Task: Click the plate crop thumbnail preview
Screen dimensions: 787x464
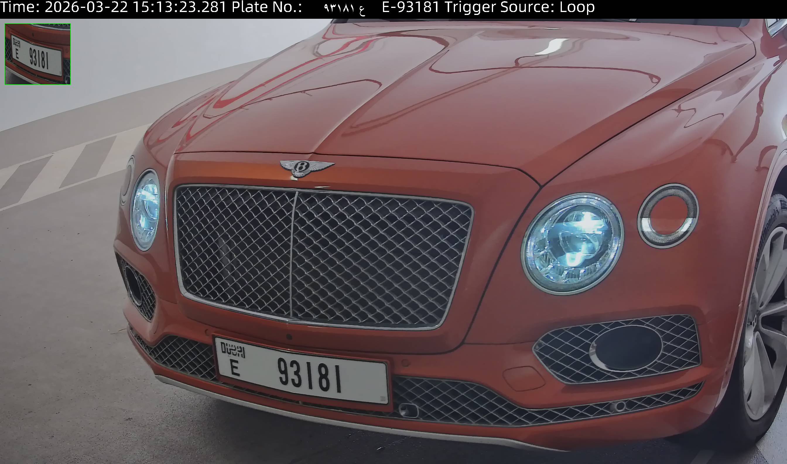Action: (37, 54)
